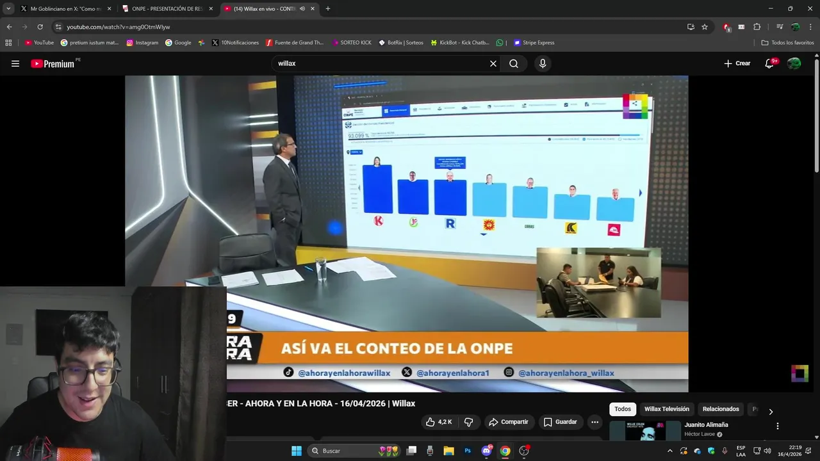This screenshot has height=461, width=820.
Task: Switch the ESP LAA input language
Action: (741, 451)
